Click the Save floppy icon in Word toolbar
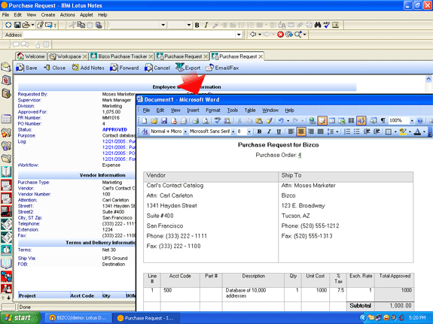Image resolution: width=433 pixels, height=324 pixels. (164, 120)
